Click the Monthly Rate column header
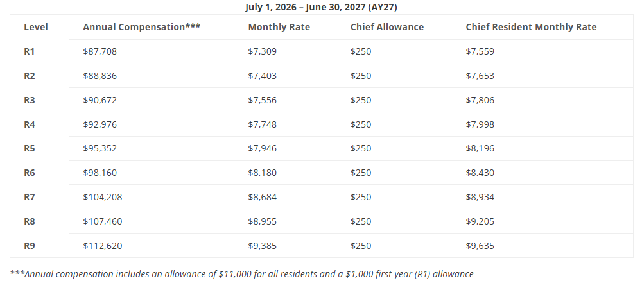 coord(279,27)
